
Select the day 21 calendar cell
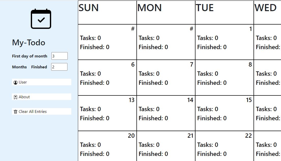coord(166,146)
